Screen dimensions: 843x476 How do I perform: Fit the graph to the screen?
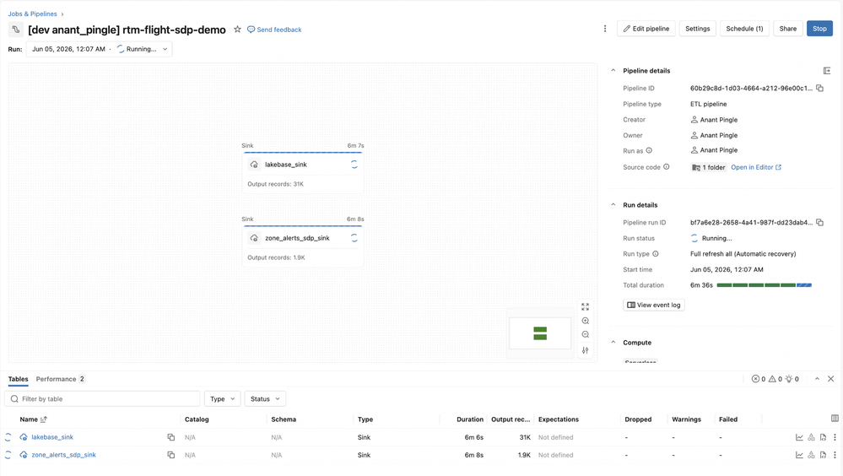click(x=585, y=306)
